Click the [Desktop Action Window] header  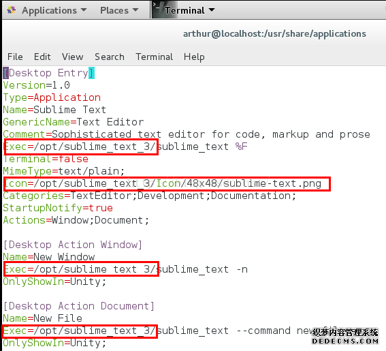click(x=73, y=245)
